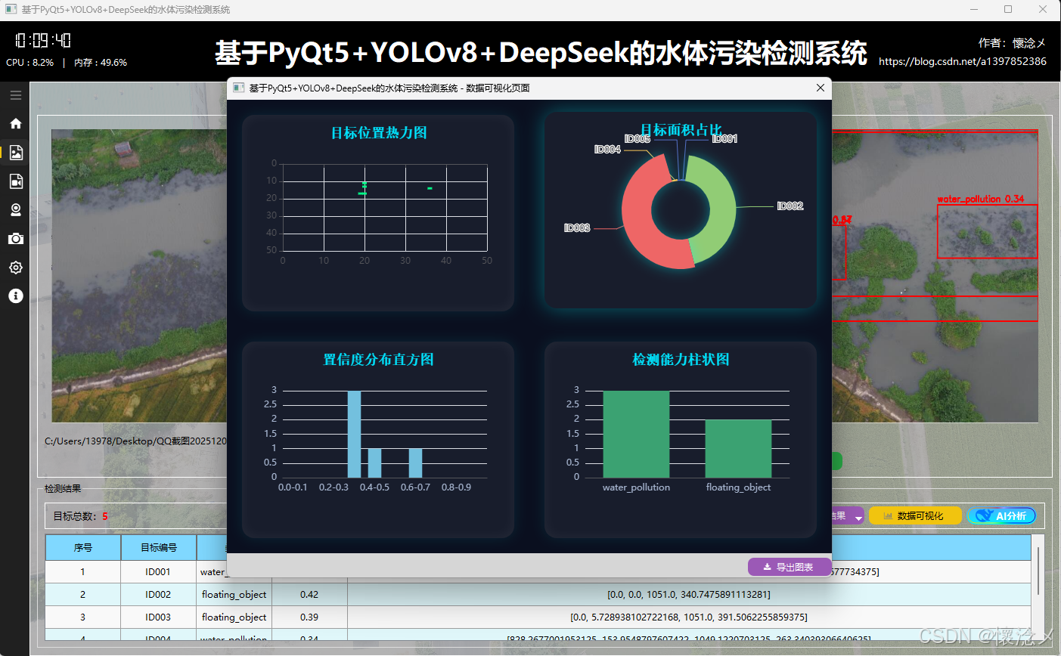Click the floating_object green bar
The image size is (1061, 656).
[738, 449]
